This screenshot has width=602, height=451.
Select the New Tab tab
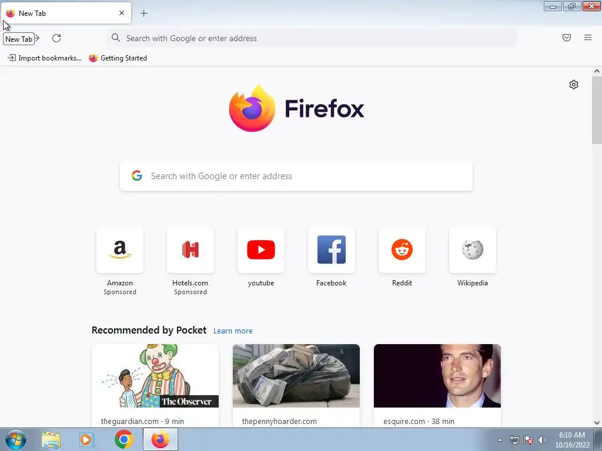pyautogui.click(x=66, y=13)
